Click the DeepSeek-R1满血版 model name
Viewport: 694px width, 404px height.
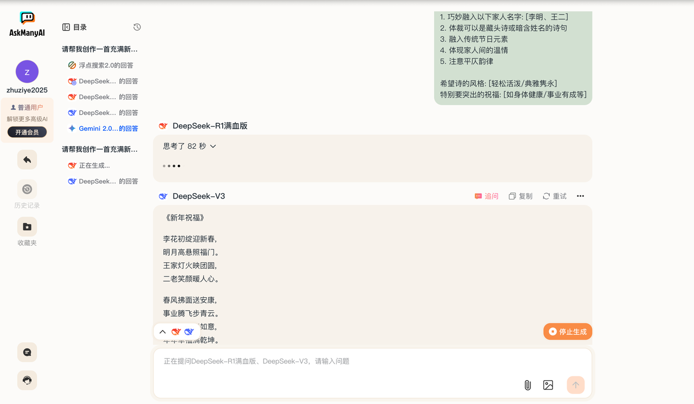pos(210,126)
